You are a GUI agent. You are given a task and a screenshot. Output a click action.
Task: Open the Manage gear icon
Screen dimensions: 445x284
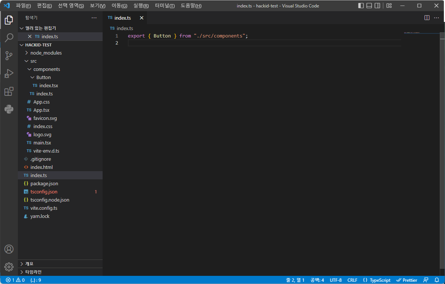[9, 267]
